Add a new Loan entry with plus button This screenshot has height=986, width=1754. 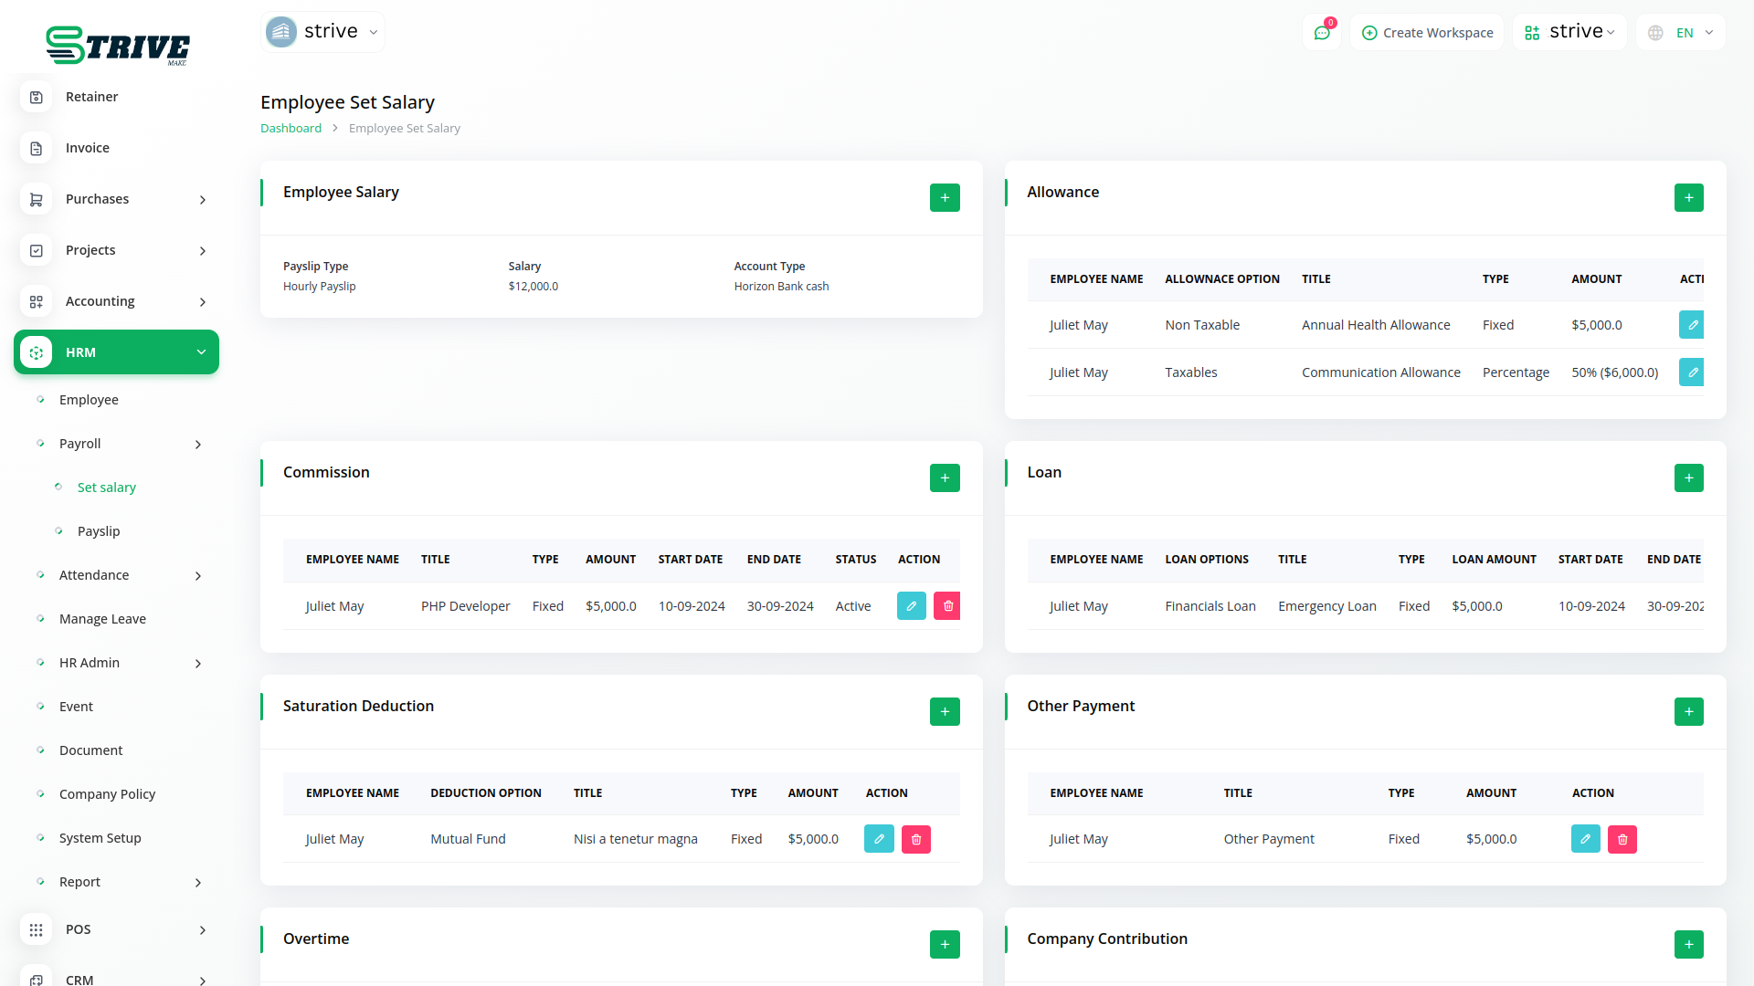tap(1688, 477)
